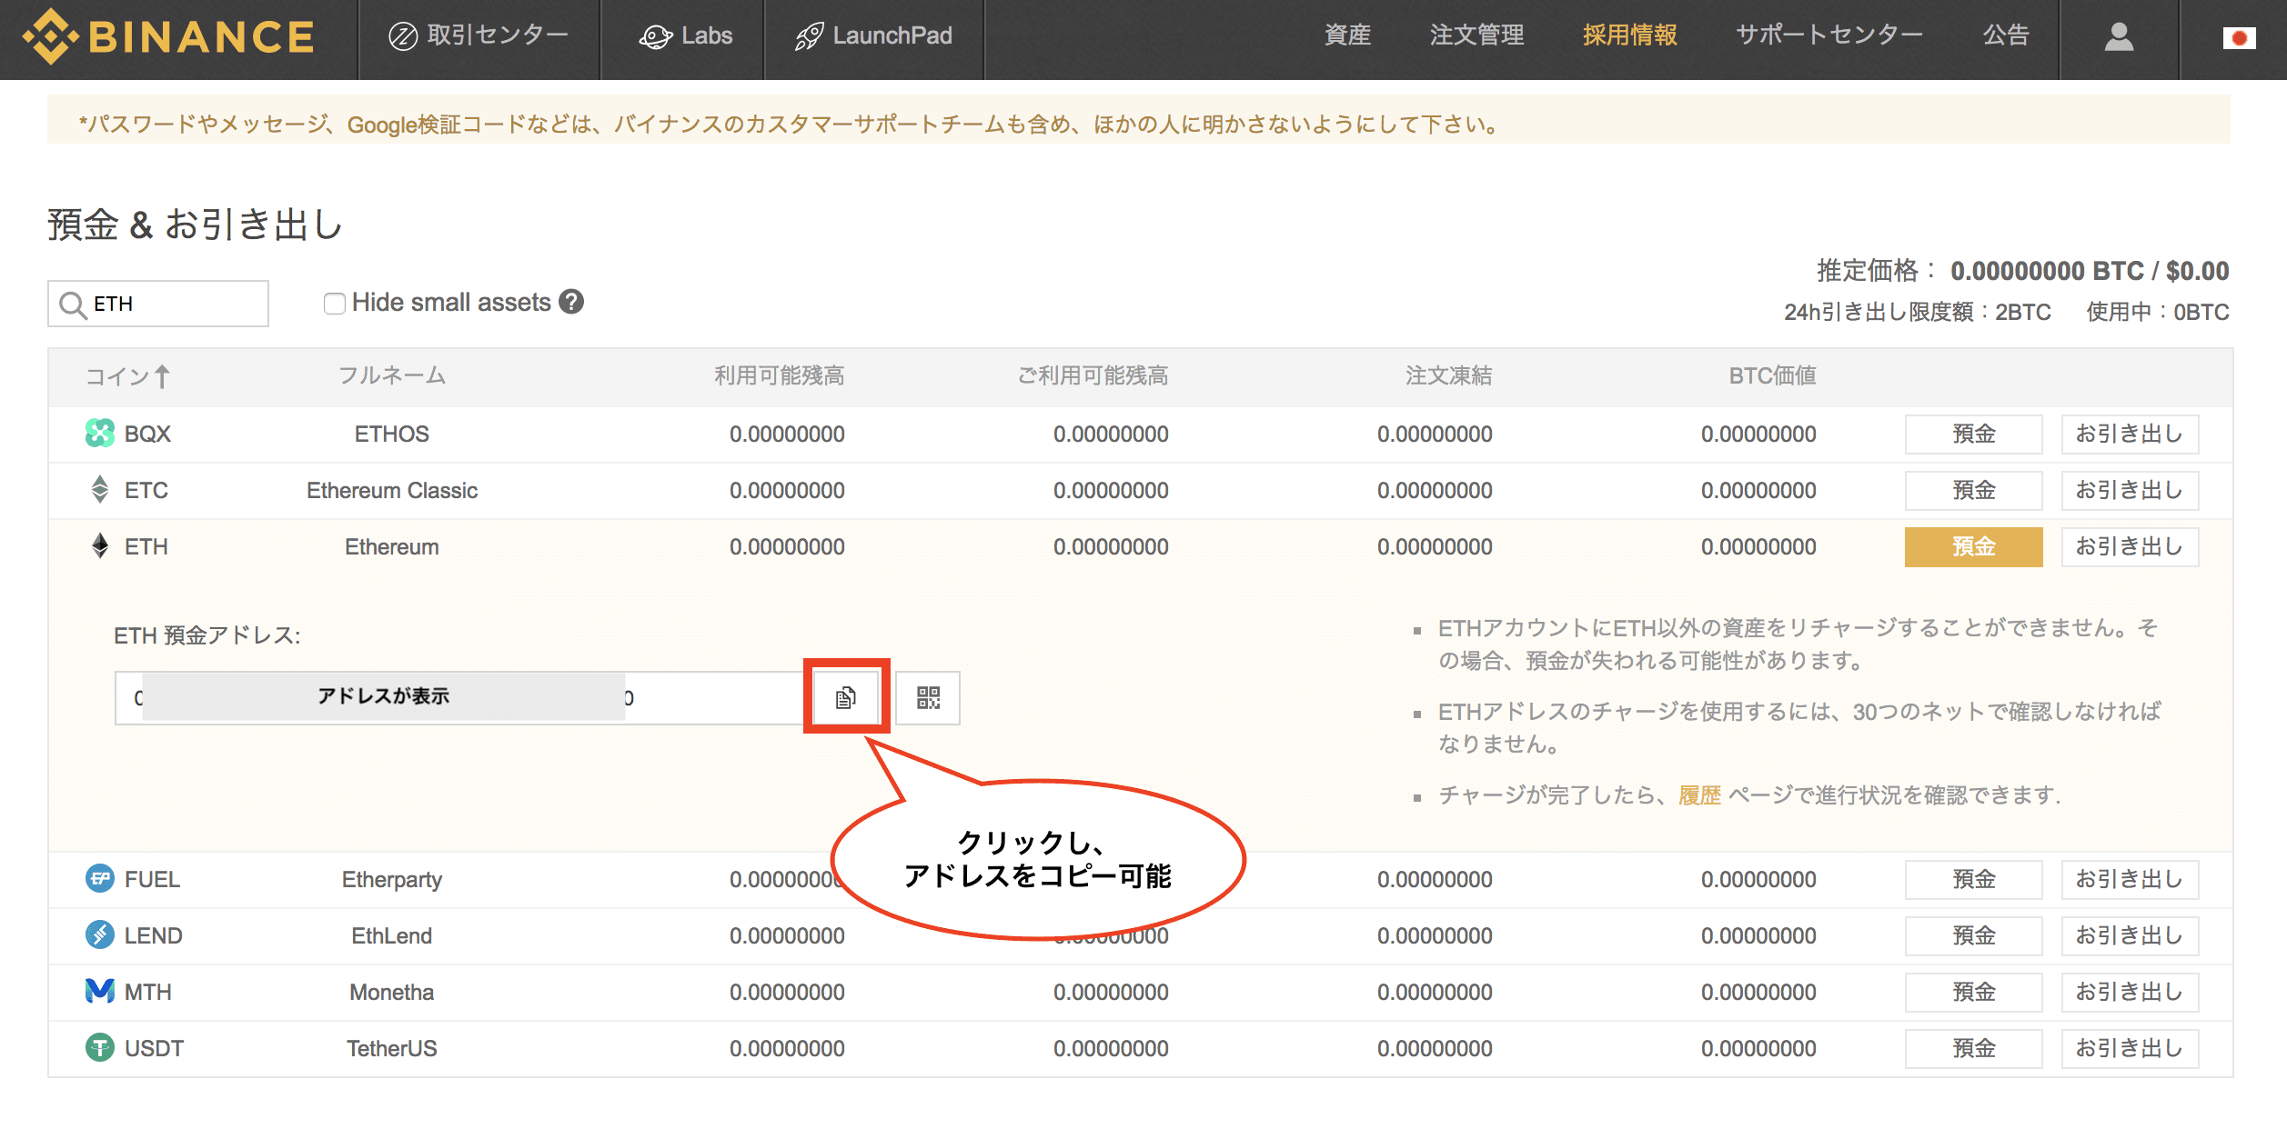Click the USDT coin icon
The width and height of the screenshot is (2287, 1129).
click(x=99, y=1048)
